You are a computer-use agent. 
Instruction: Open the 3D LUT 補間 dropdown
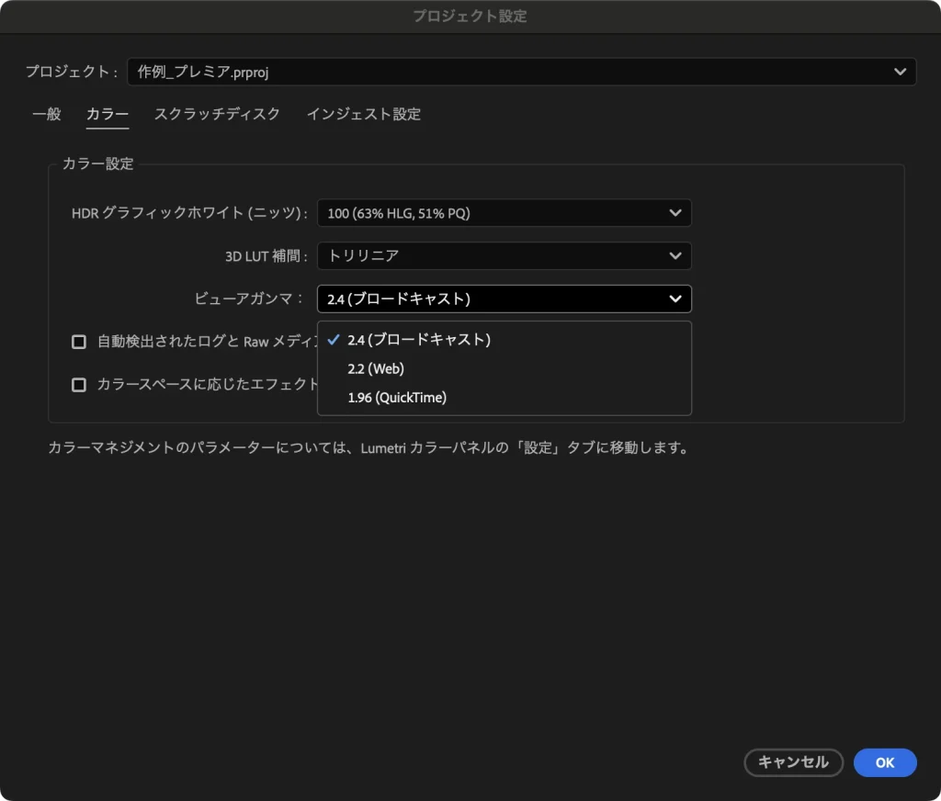click(505, 256)
